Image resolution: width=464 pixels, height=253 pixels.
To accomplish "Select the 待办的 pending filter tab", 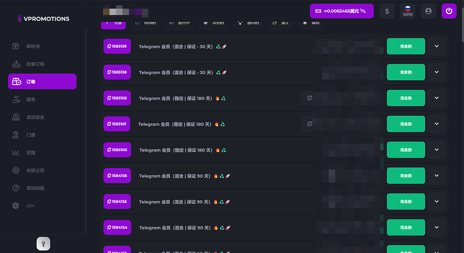I will coord(145,25).
